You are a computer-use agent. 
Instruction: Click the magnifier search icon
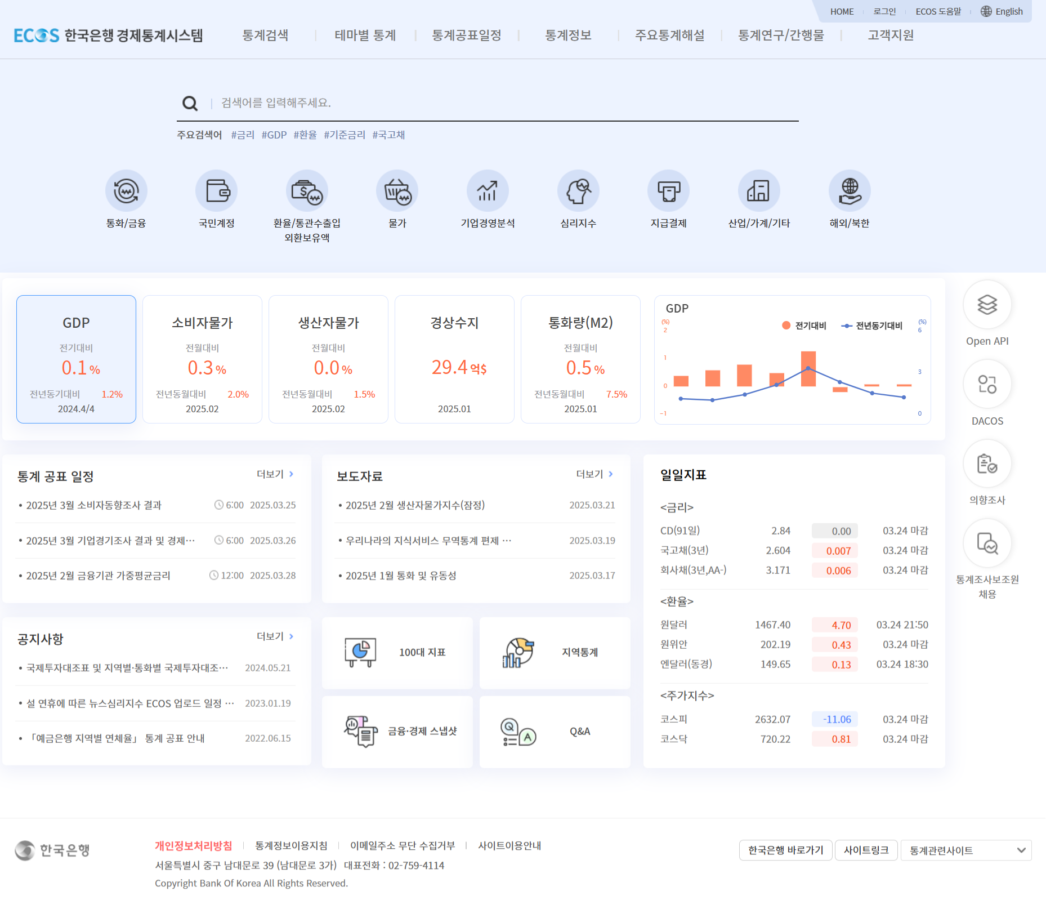(x=190, y=103)
